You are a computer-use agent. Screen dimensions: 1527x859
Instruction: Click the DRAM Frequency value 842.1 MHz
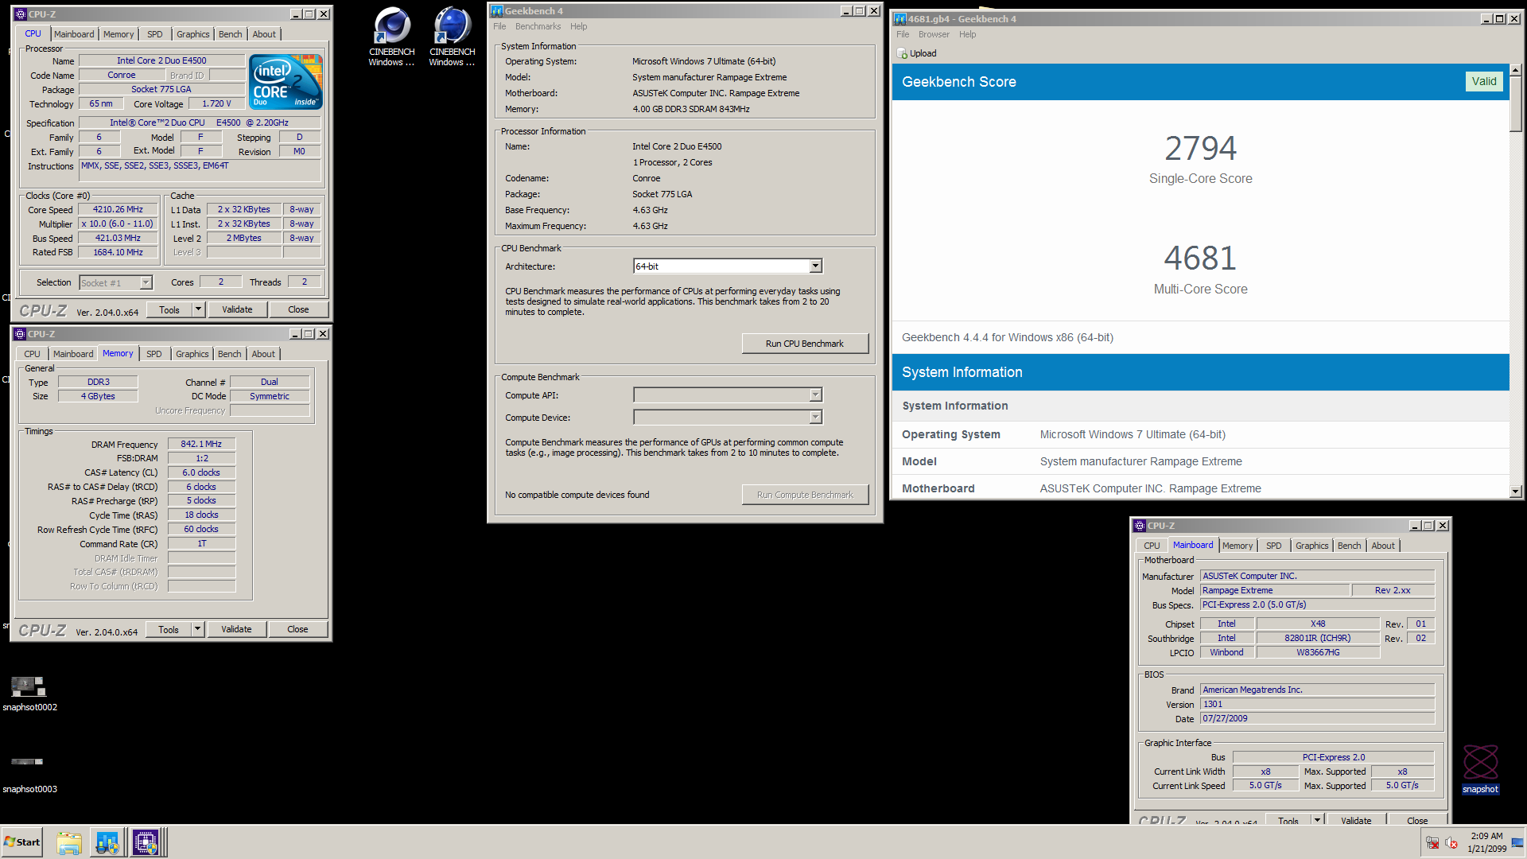201,444
